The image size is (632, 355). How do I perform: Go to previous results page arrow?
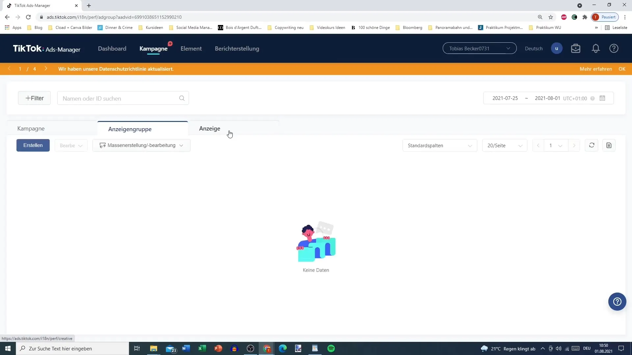pyautogui.click(x=538, y=145)
